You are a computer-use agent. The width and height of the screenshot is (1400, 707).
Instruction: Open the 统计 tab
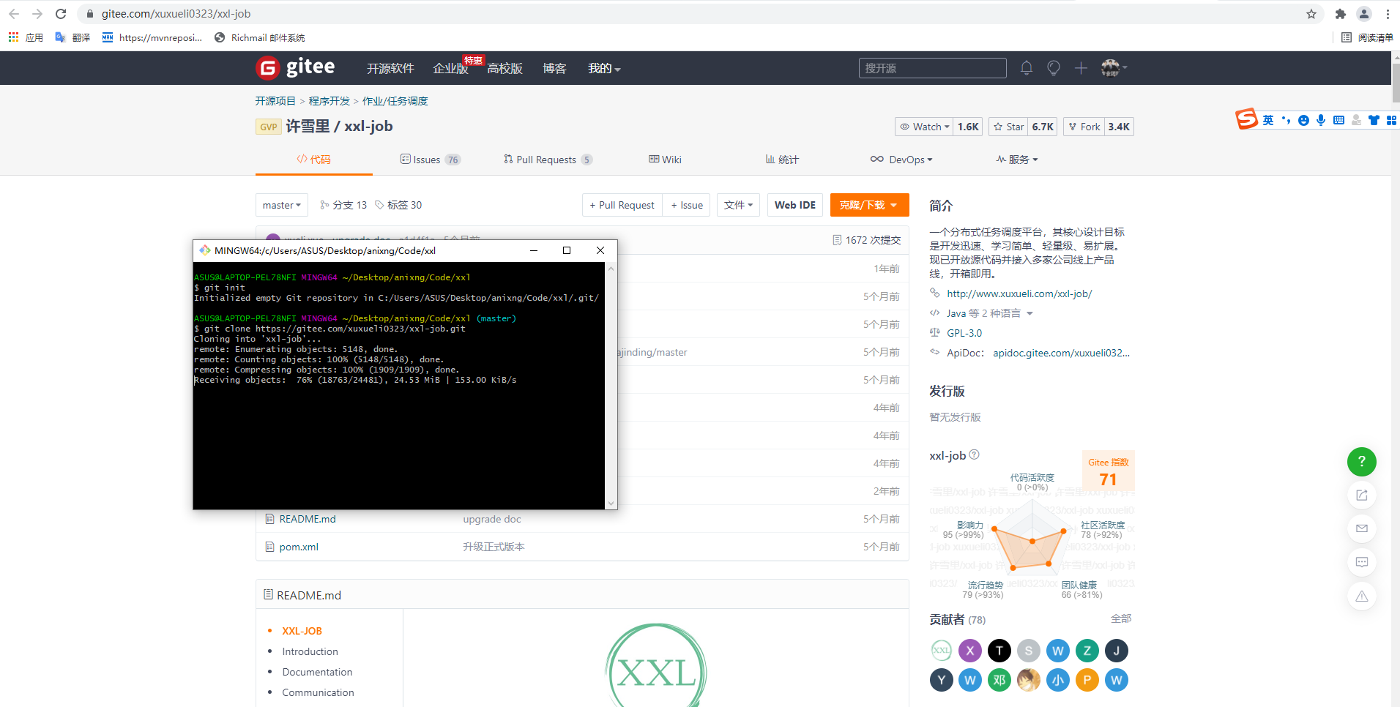tap(782, 160)
